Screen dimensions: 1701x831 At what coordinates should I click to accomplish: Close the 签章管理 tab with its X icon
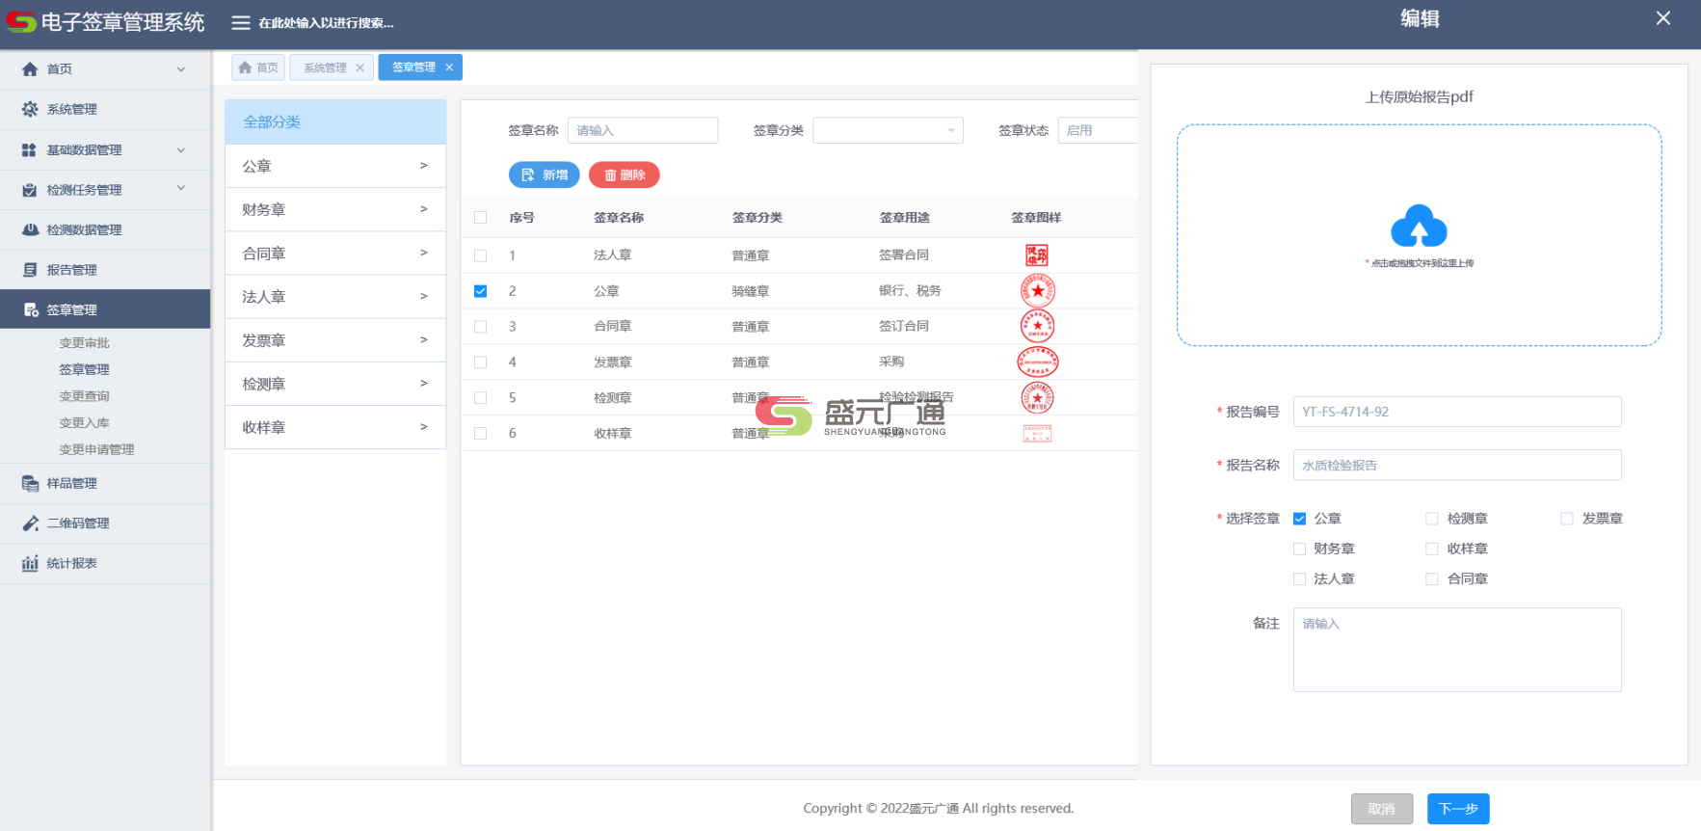[x=449, y=67]
